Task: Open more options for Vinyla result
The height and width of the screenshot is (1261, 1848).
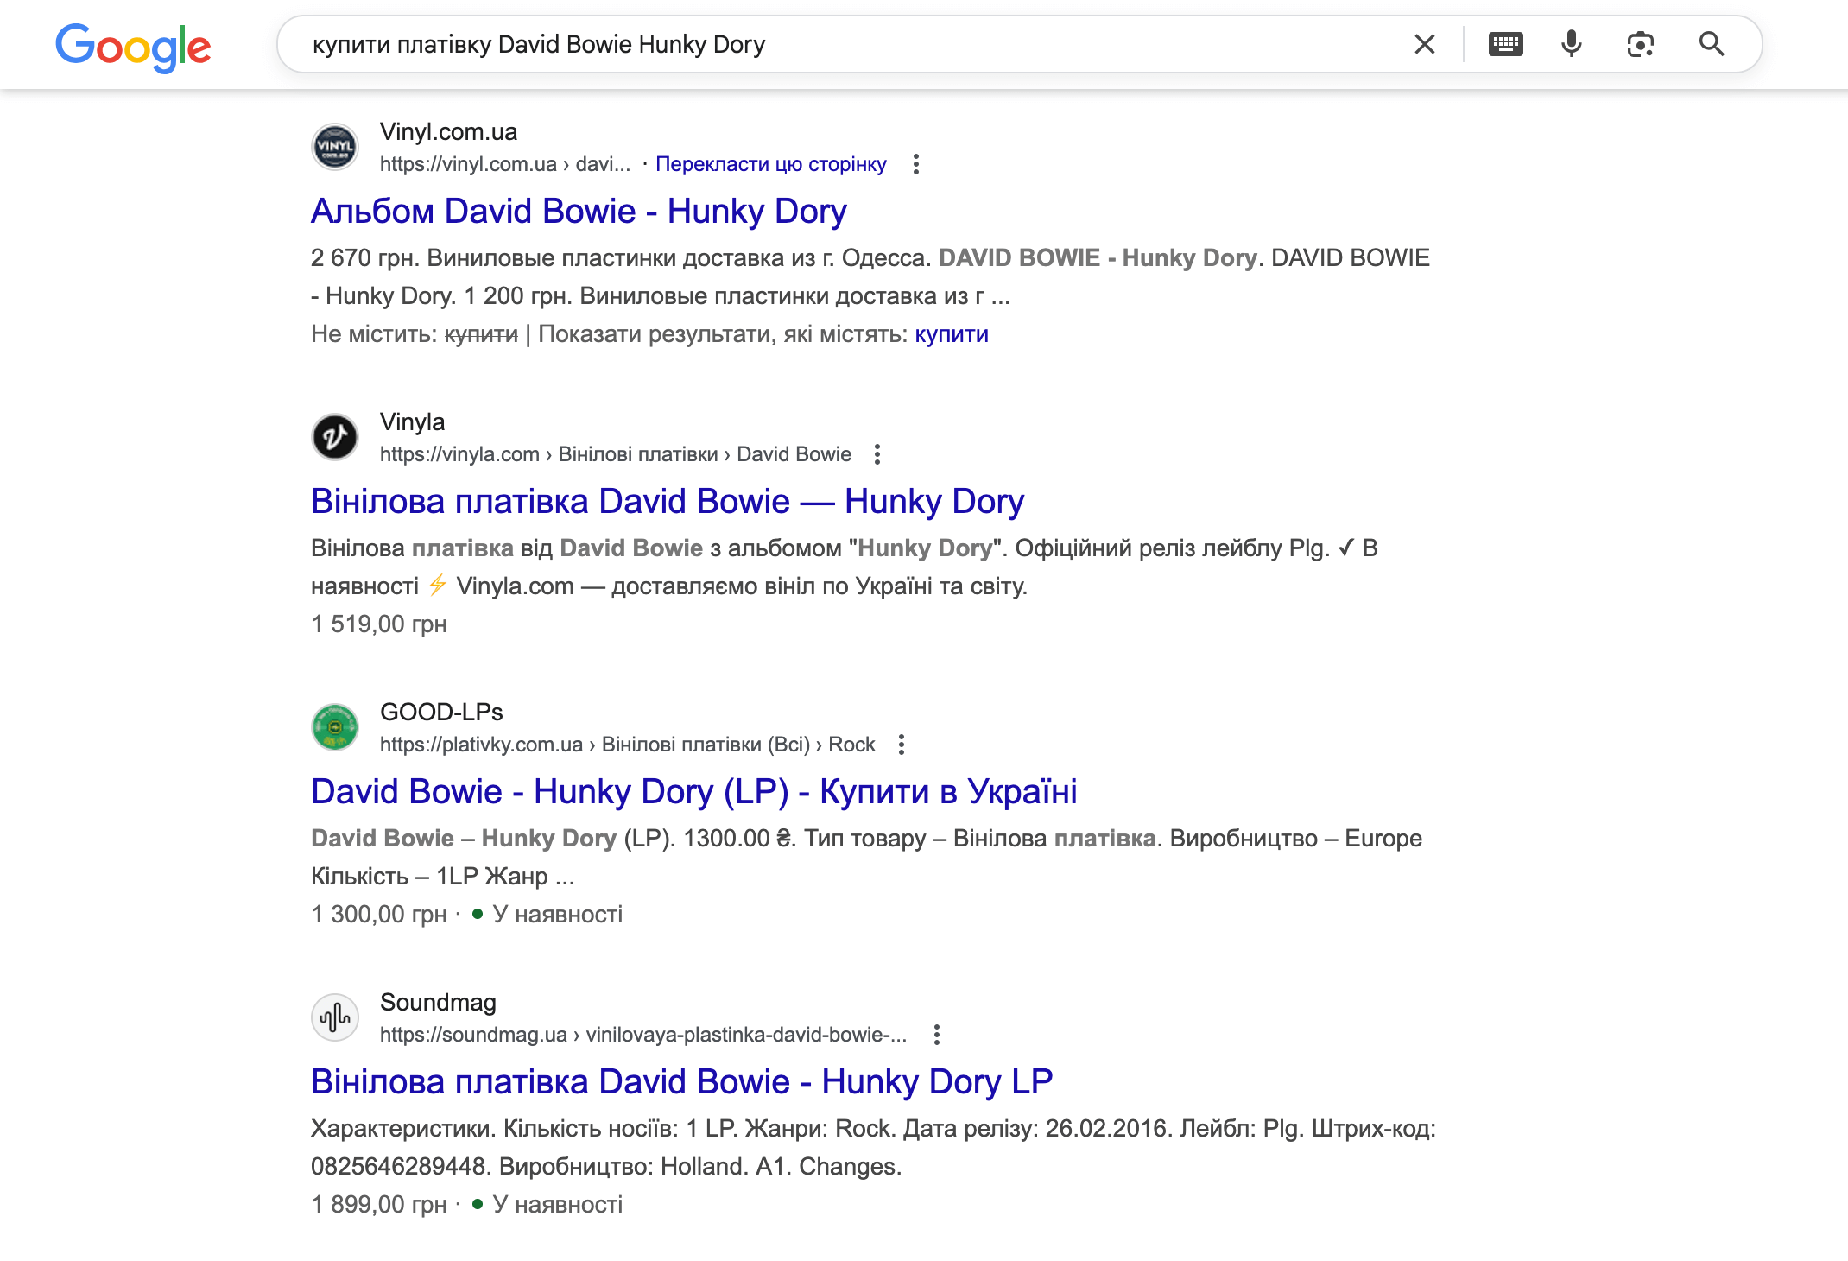Action: (877, 454)
